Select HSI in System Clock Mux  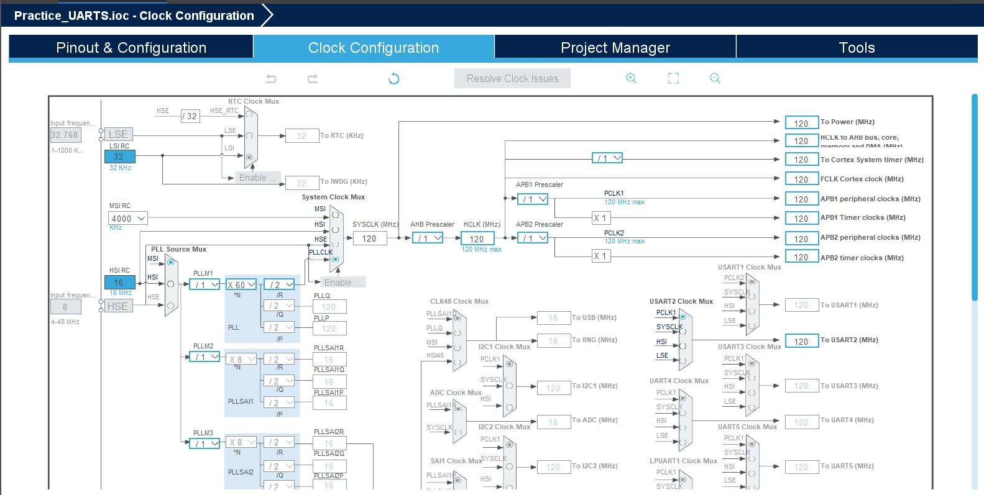point(336,230)
